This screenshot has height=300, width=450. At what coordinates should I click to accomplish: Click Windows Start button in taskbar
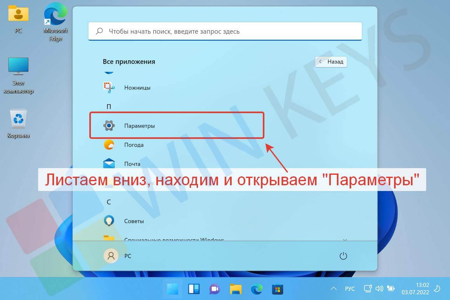click(173, 289)
